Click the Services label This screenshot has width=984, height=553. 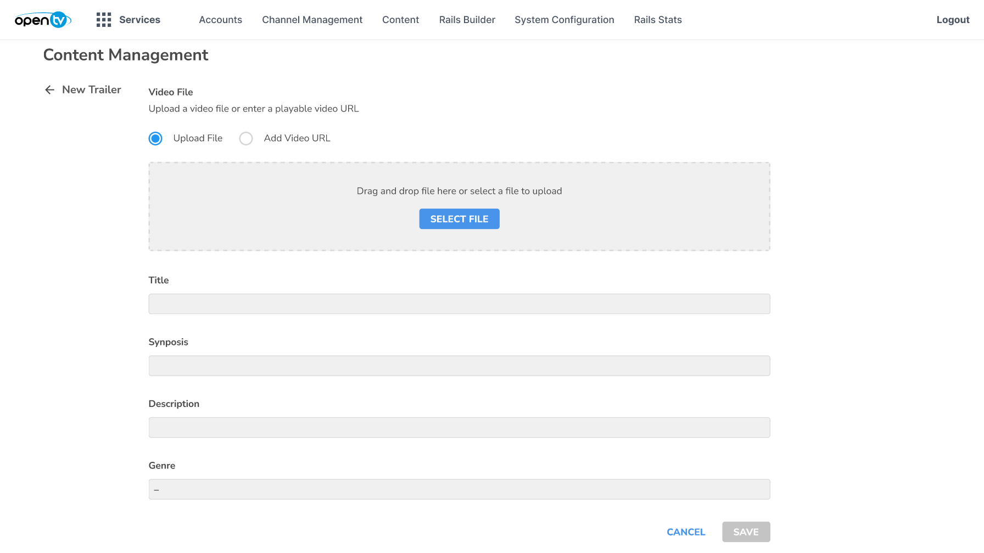point(139,20)
